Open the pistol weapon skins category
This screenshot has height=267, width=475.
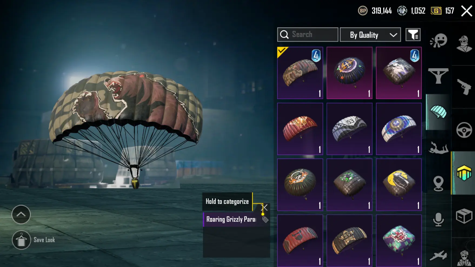coord(464,87)
